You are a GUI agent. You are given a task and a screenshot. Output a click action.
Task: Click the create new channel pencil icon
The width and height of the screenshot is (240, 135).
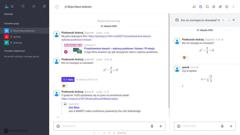coord(45,6)
